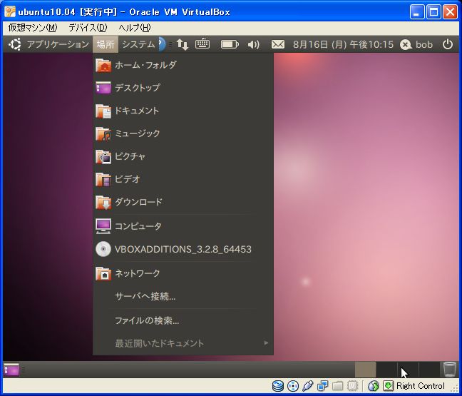Open the ビデオ folder entry
This screenshot has width=462, height=396.
point(183,179)
